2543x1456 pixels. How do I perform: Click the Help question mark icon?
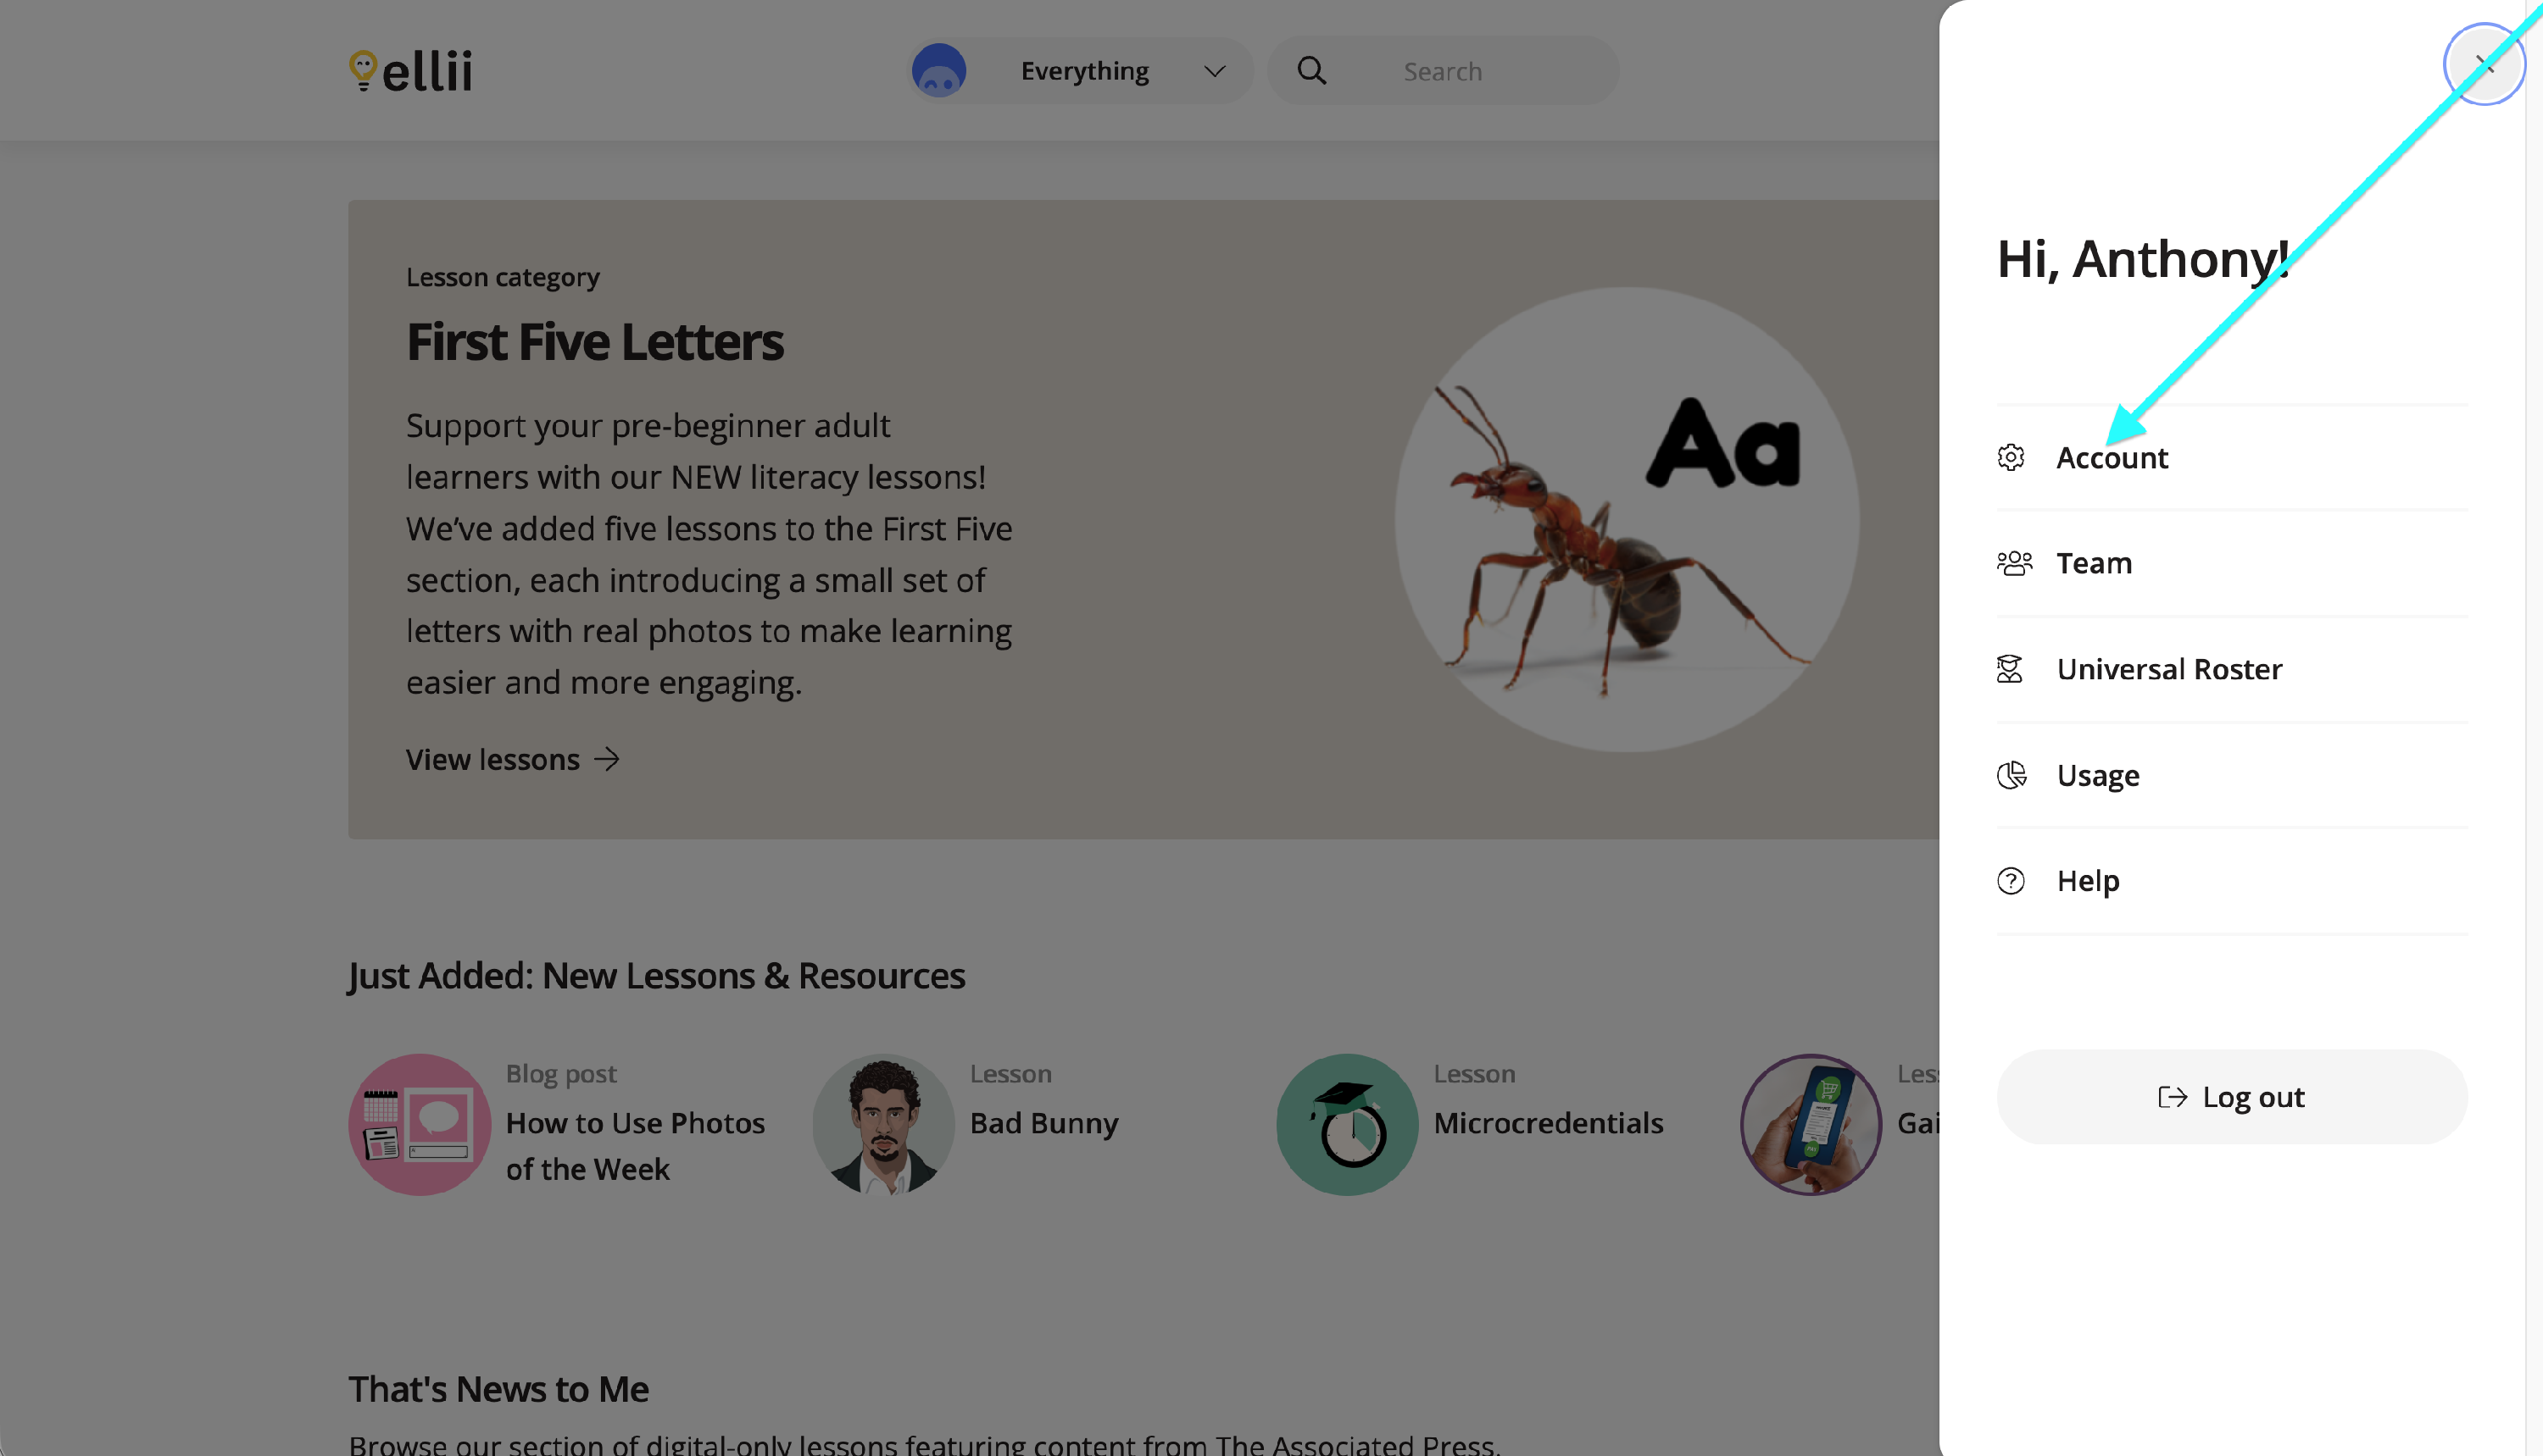2011,881
